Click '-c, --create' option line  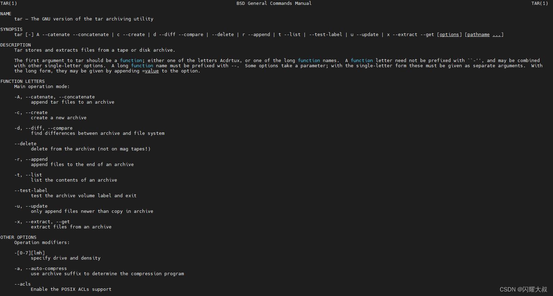pyautogui.click(x=31, y=113)
